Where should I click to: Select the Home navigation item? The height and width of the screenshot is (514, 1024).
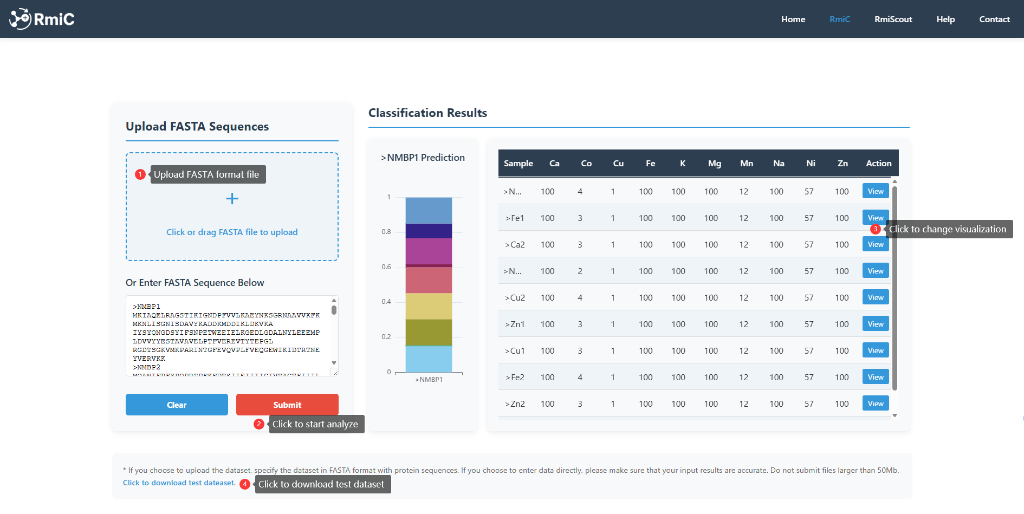coord(793,19)
